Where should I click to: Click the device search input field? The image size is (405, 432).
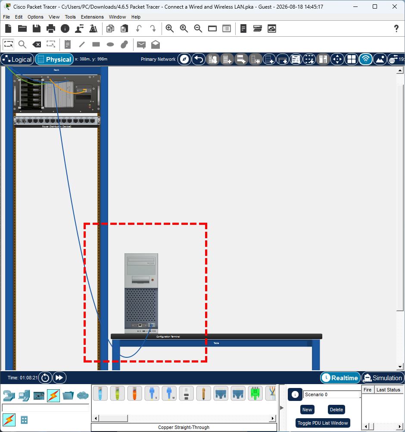(46, 408)
